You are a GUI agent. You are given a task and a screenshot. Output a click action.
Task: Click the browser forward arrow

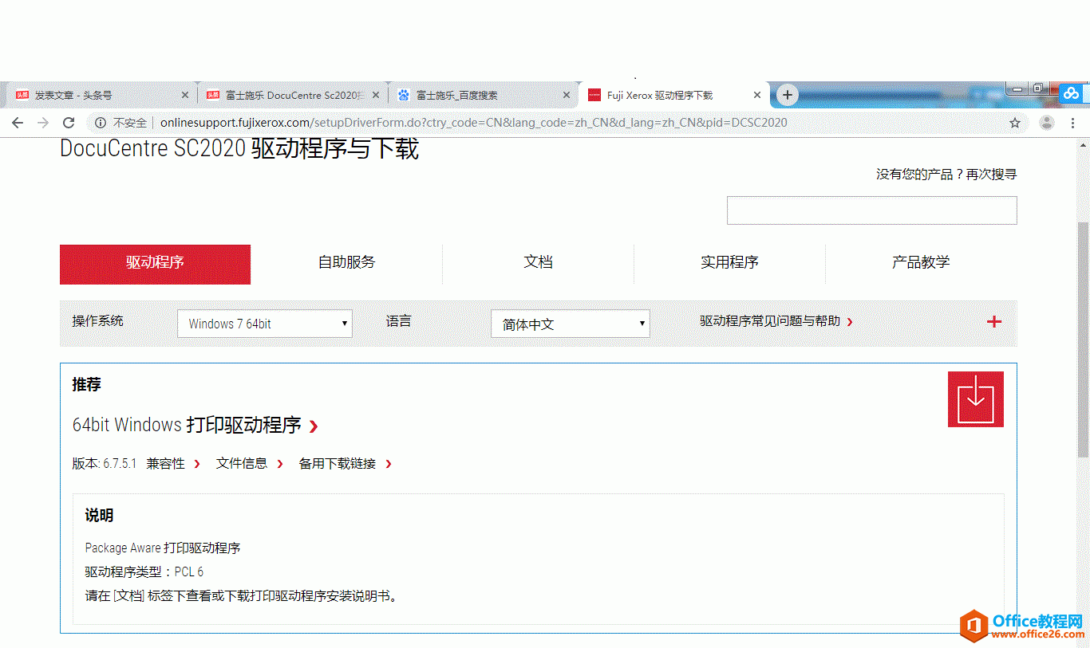pos(43,123)
